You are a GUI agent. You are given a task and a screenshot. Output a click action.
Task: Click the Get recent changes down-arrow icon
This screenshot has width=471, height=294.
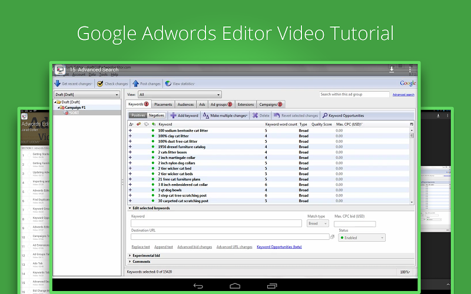[57, 83]
